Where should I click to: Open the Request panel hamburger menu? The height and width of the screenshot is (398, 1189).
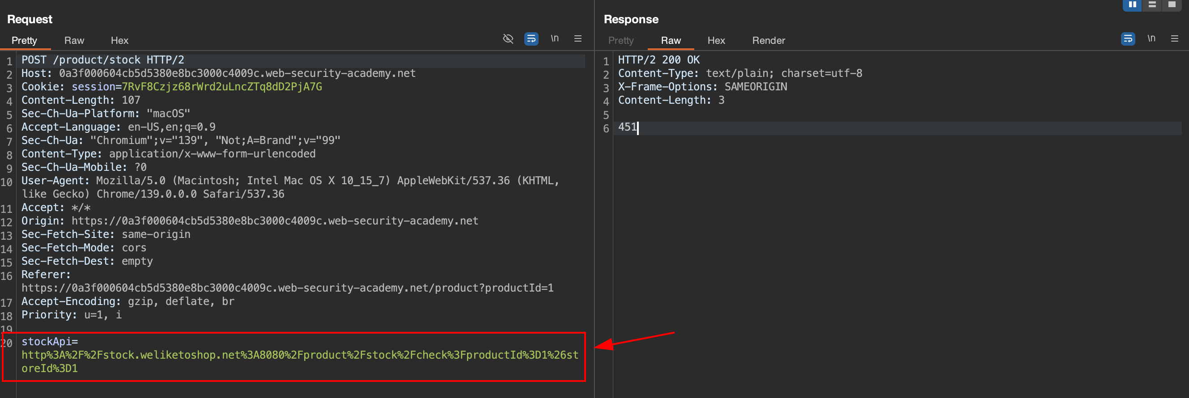click(x=578, y=39)
